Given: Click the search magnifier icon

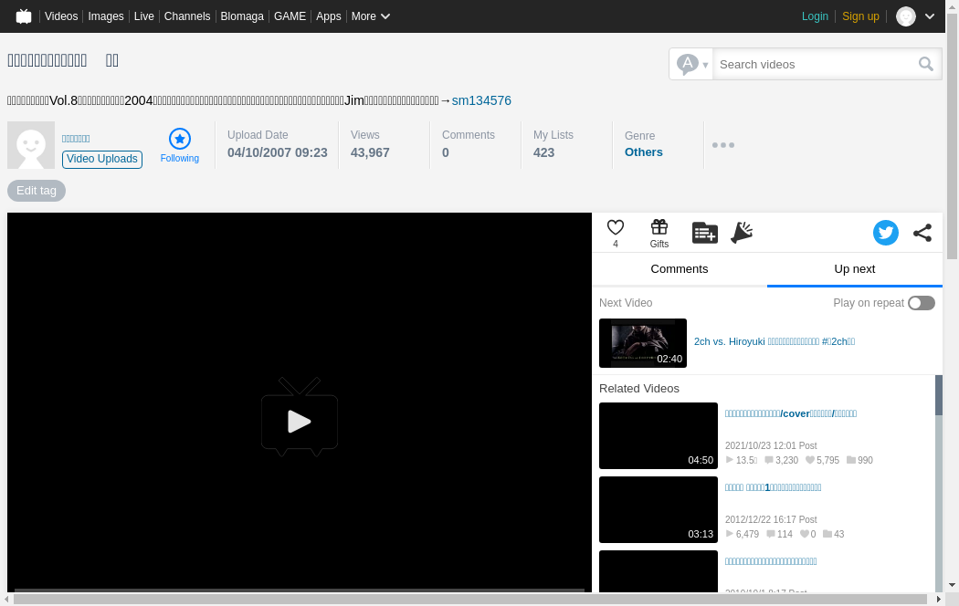Looking at the screenshot, I should click(926, 64).
